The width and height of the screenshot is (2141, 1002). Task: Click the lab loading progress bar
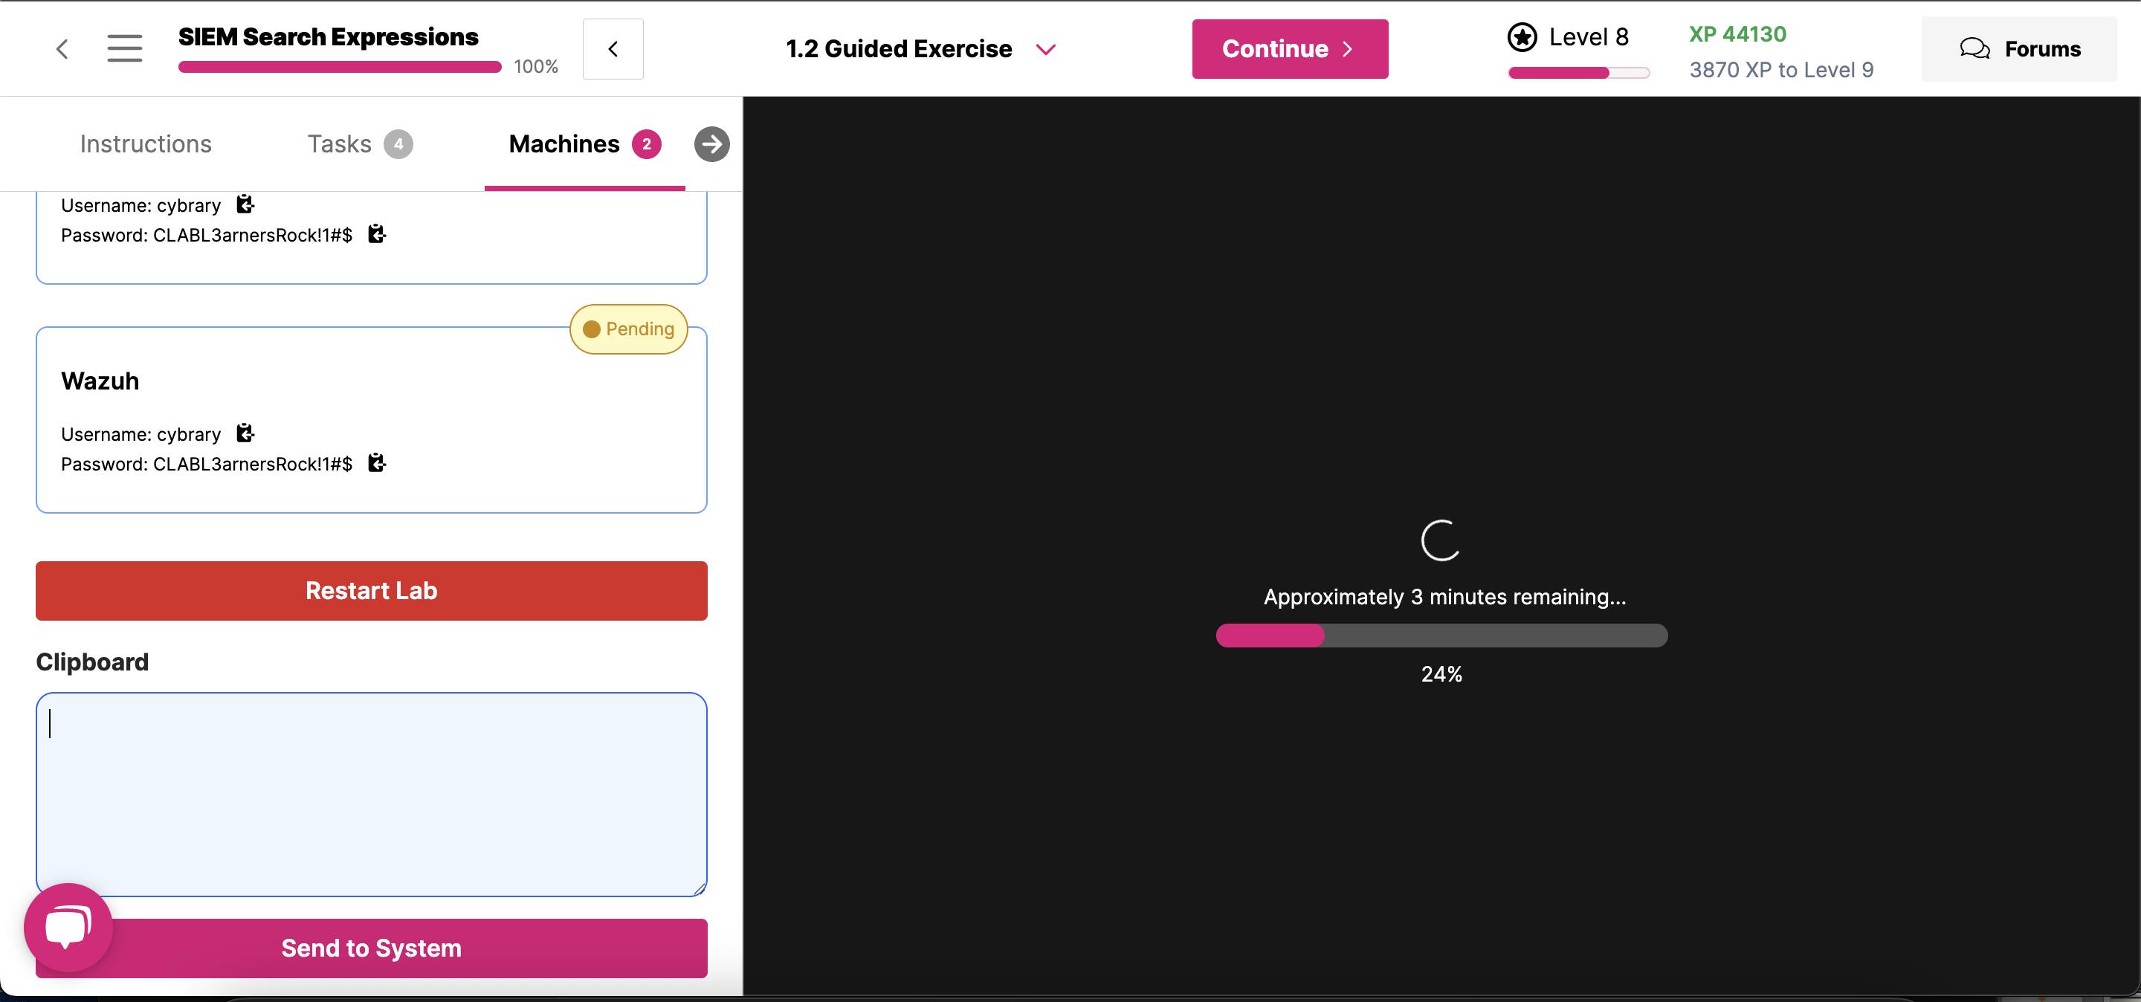pyautogui.click(x=1441, y=636)
